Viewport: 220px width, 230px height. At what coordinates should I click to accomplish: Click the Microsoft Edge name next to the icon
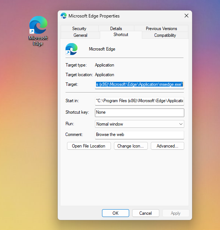tap(102, 49)
